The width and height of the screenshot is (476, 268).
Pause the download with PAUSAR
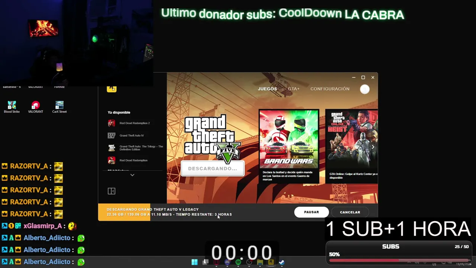click(311, 212)
